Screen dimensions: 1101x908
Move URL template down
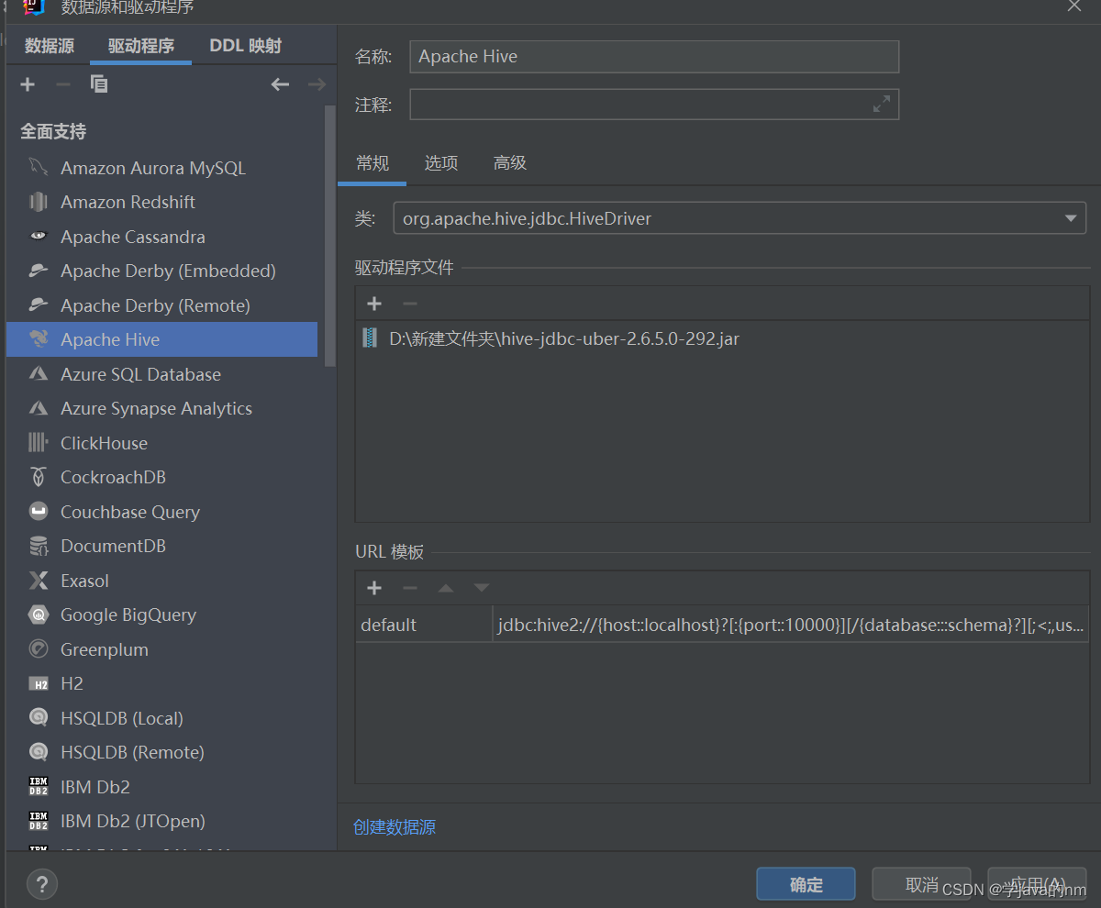(x=482, y=588)
